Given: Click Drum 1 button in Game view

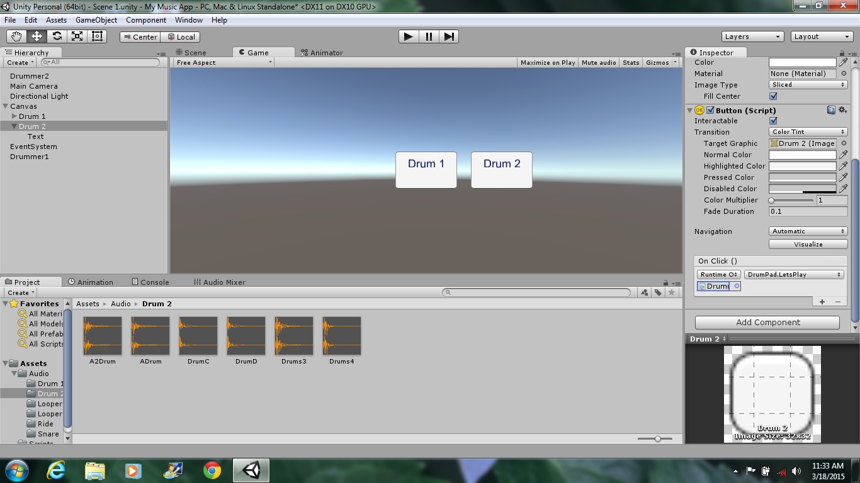Looking at the screenshot, I should (x=426, y=170).
